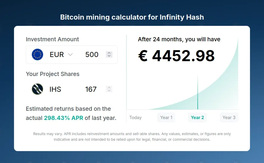The width and height of the screenshot is (264, 163).
Task: Decrease IHS shares with down arrow
Action: pos(109,91)
